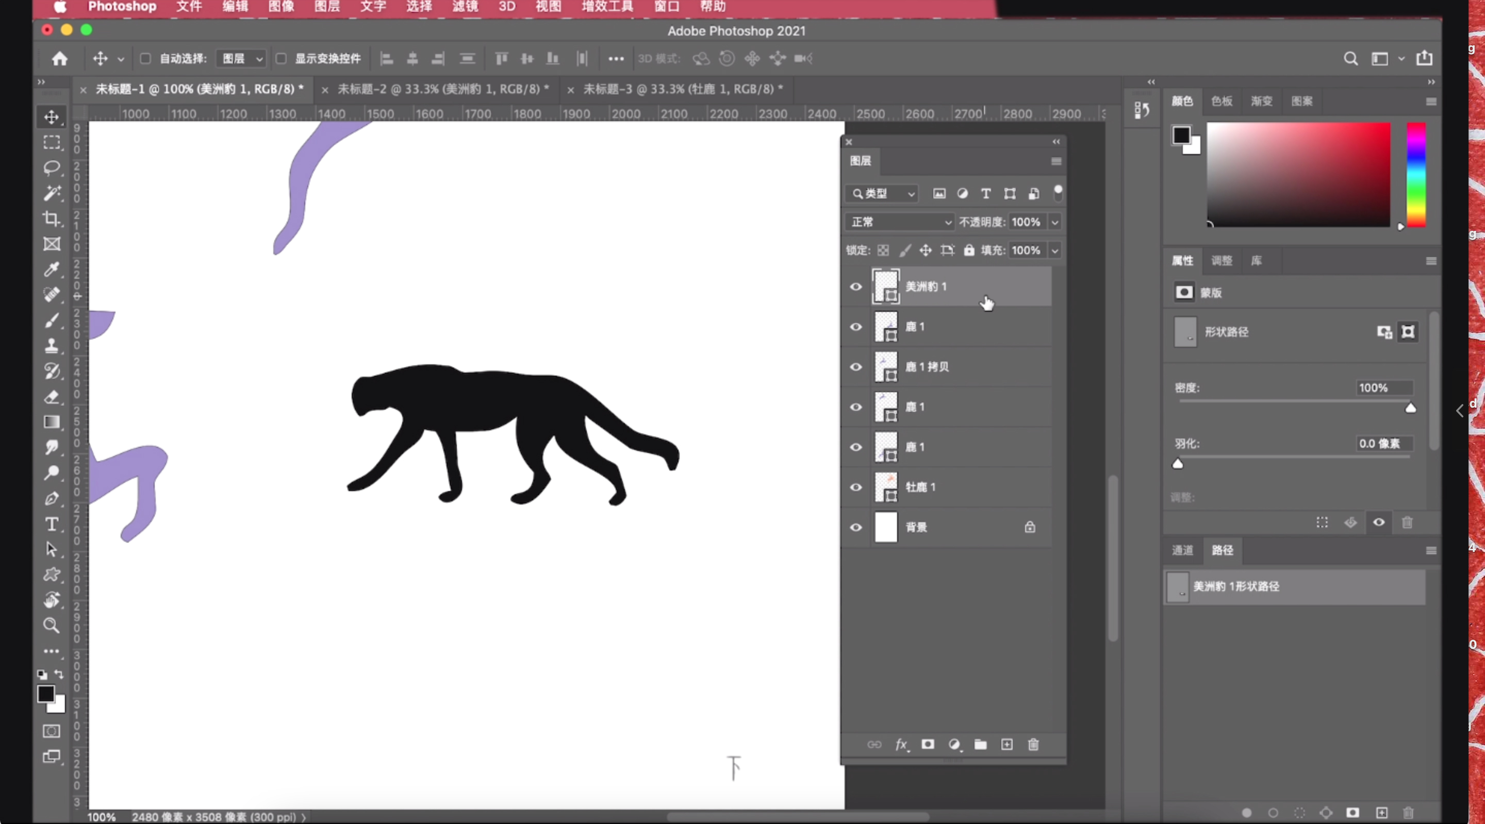Open the 滤镜 menu
Image resolution: width=1485 pixels, height=824 pixels.
(465, 6)
